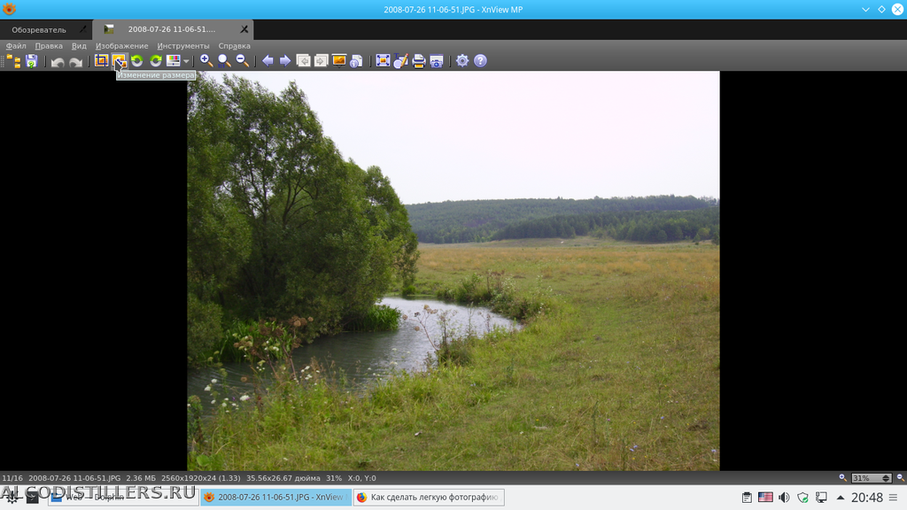
Task: Click the previous page icon
Action: (x=303, y=61)
